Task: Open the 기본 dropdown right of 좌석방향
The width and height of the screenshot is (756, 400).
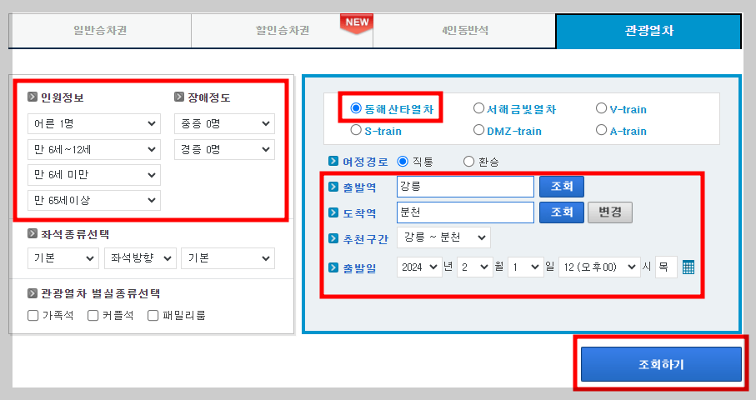Action: 228,258
